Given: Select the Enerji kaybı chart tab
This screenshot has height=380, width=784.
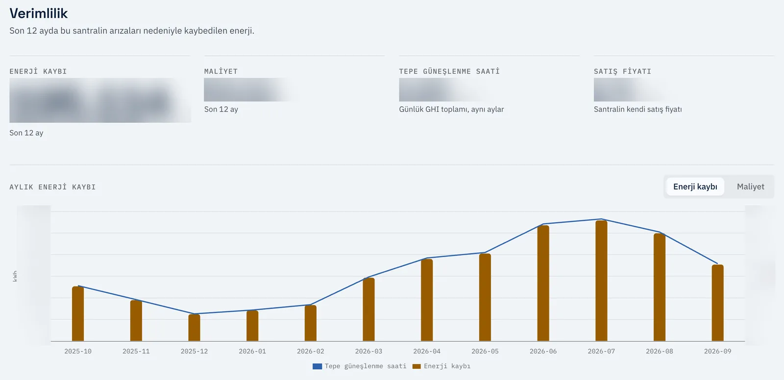Looking at the screenshot, I should pyautogui.click(x=695, y=187).
